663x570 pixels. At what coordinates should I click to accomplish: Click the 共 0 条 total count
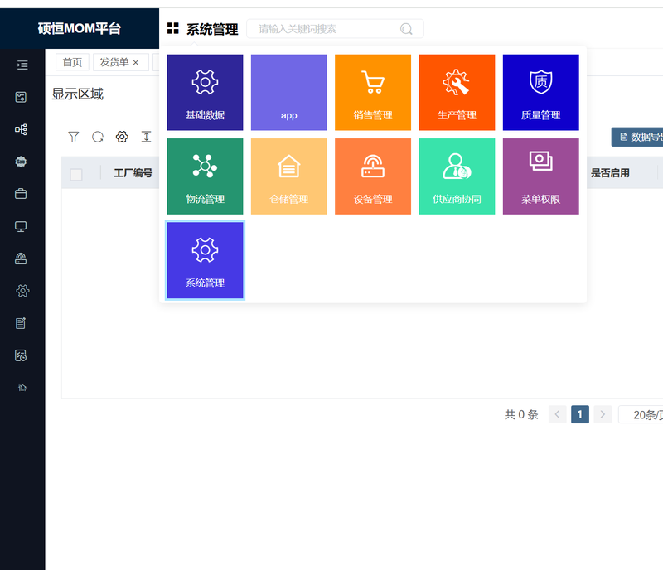[x=521, y=415]
